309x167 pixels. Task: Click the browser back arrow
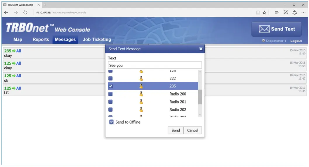[6, 13]
